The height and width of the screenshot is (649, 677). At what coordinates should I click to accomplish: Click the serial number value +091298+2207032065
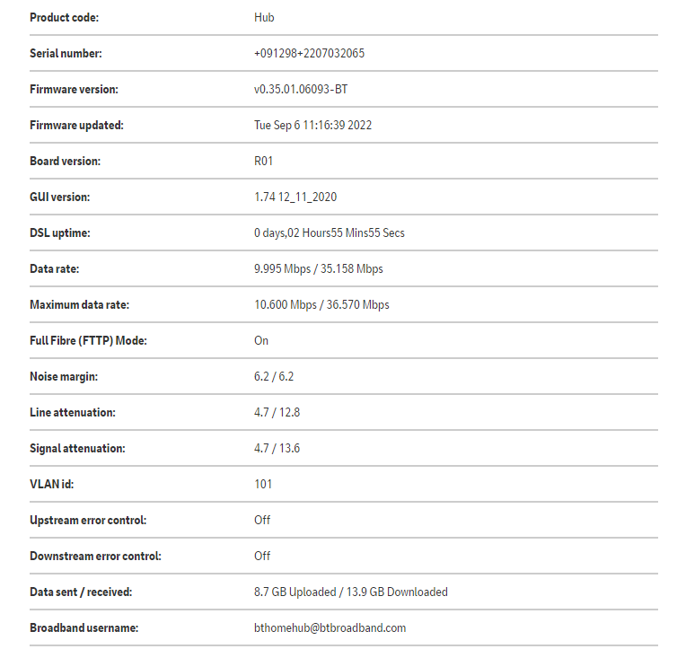309,54
